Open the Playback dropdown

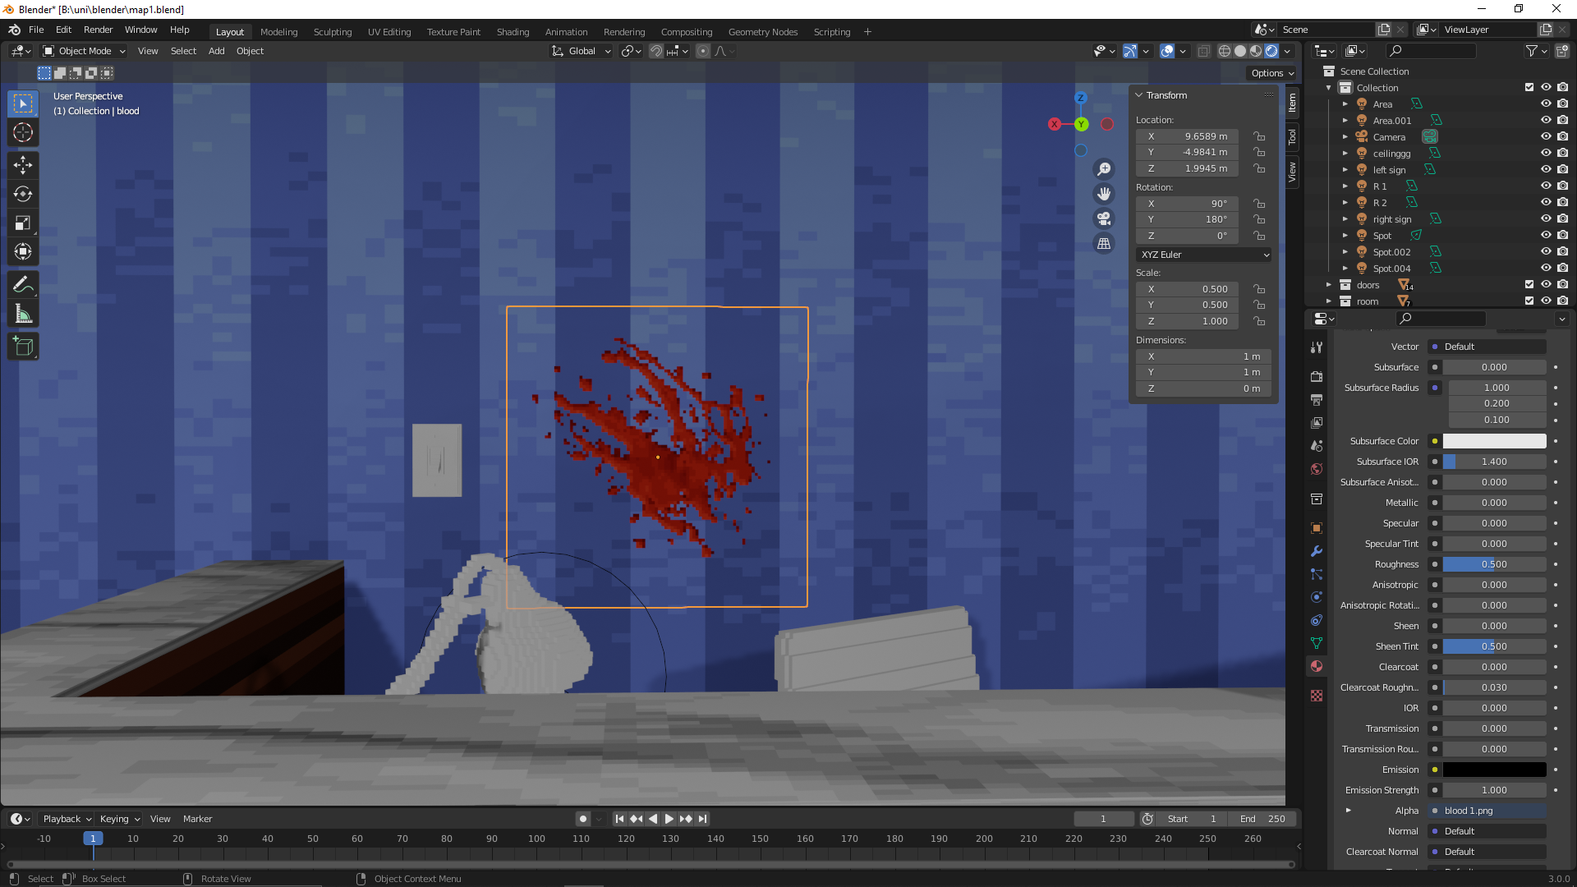coord(67,819)
